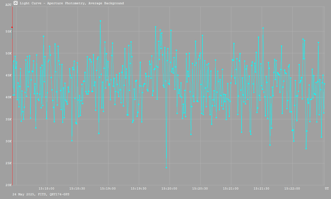Click the UT label at the axis end
331x199 pixels.
(327, 188)
